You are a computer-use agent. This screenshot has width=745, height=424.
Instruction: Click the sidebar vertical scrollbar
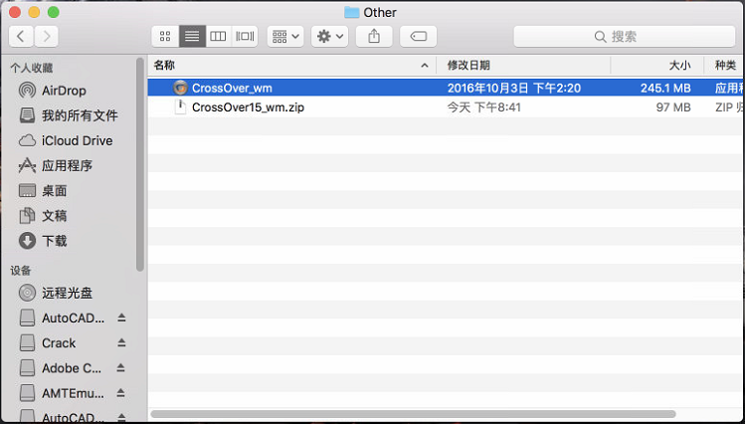point(139,164)
